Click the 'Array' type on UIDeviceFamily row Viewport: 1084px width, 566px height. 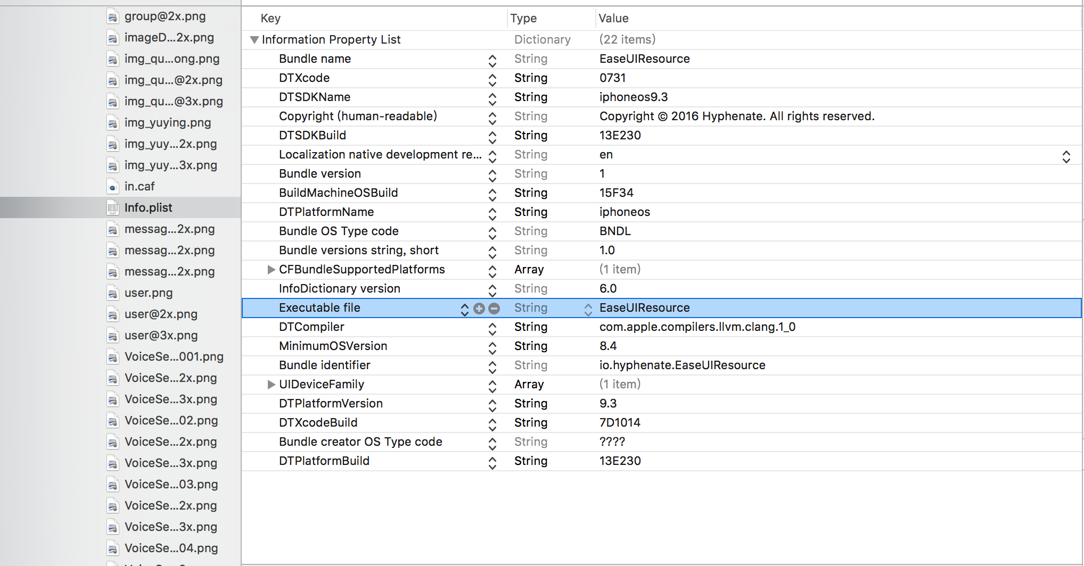click(x=529, y=384)
